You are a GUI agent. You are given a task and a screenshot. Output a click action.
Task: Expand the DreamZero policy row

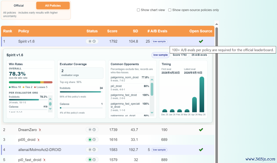[x=108, y=130]
